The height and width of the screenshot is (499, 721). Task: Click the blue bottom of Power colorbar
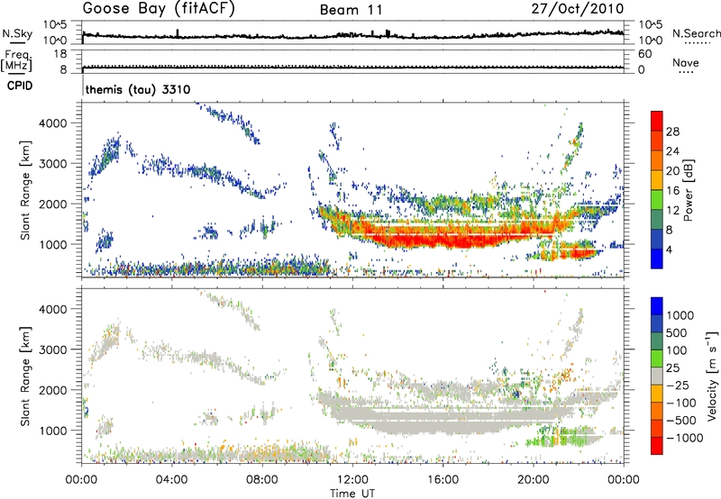point(657,259)
